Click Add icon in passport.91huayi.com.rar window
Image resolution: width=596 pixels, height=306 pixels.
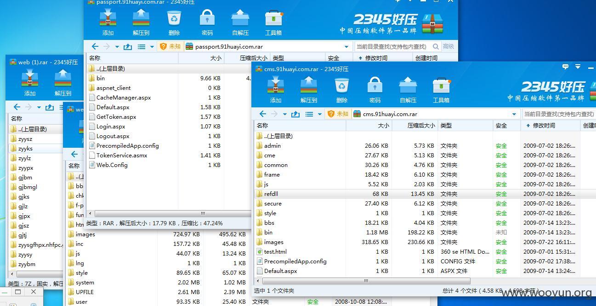(x=108, y=19)
